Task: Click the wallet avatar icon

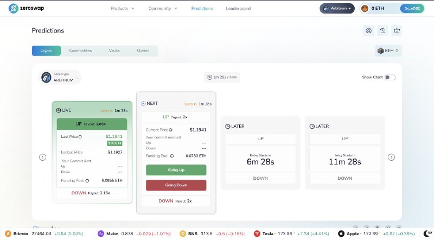Action: coord(365,9)
